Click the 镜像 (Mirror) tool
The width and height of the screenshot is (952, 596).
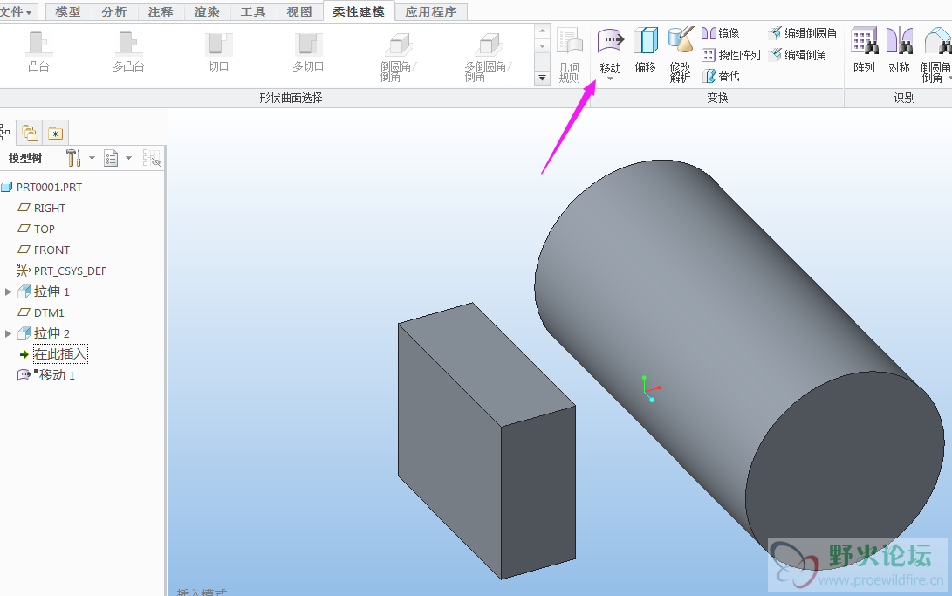tap(721, 33)
